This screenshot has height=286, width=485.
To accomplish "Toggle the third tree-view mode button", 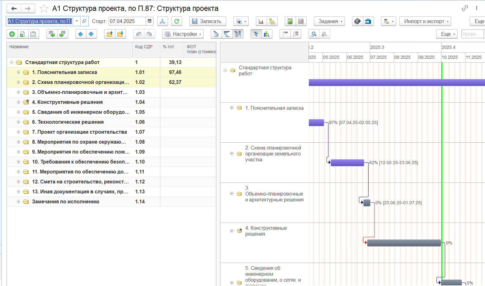I will (238, 34).
